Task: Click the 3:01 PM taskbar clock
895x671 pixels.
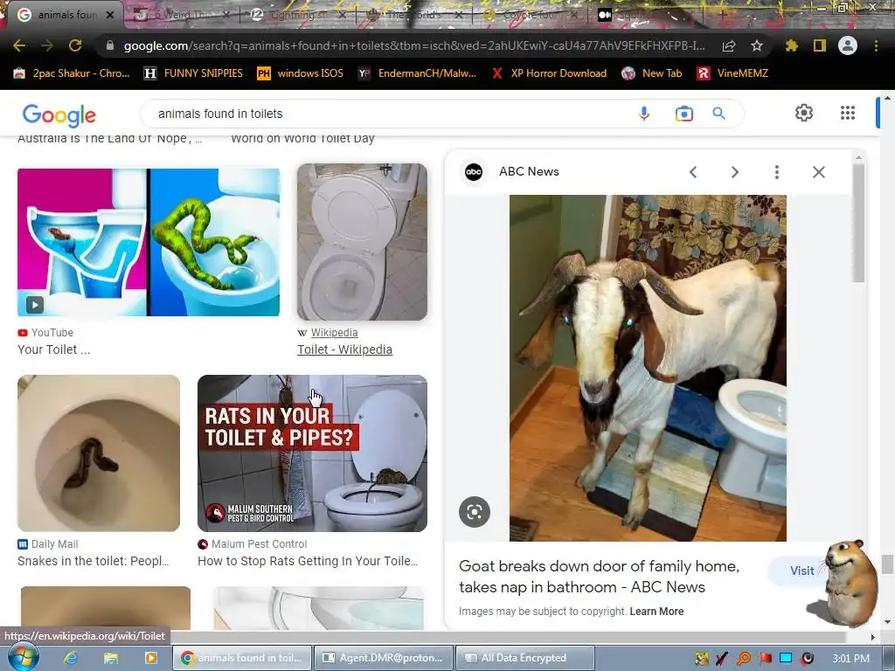Action: (850, 659)
